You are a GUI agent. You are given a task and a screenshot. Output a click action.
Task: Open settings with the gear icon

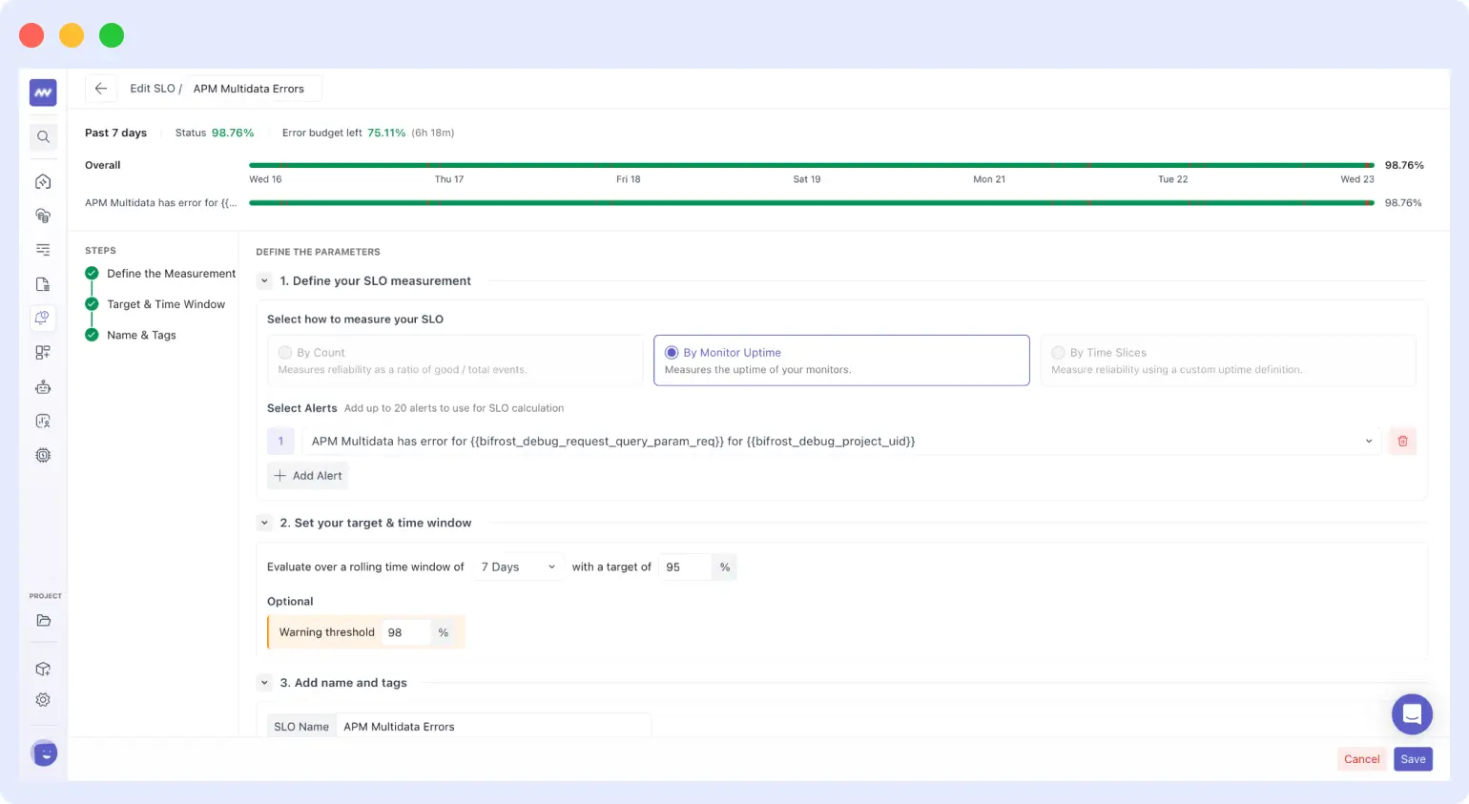coord(43,700)
